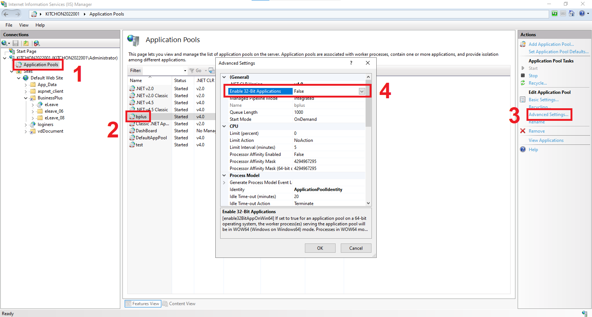Viewport: 592px width, 317px height.
Task: Click the Filter input field
Action: pos(163,71)
